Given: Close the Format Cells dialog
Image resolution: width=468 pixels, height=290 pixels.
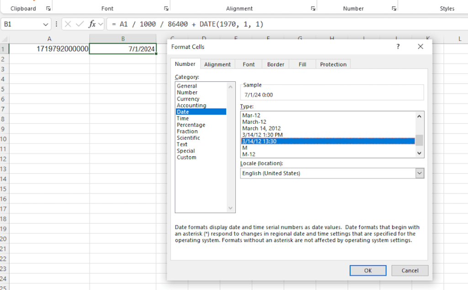Looking at the screenshot, I should point(420,47).
